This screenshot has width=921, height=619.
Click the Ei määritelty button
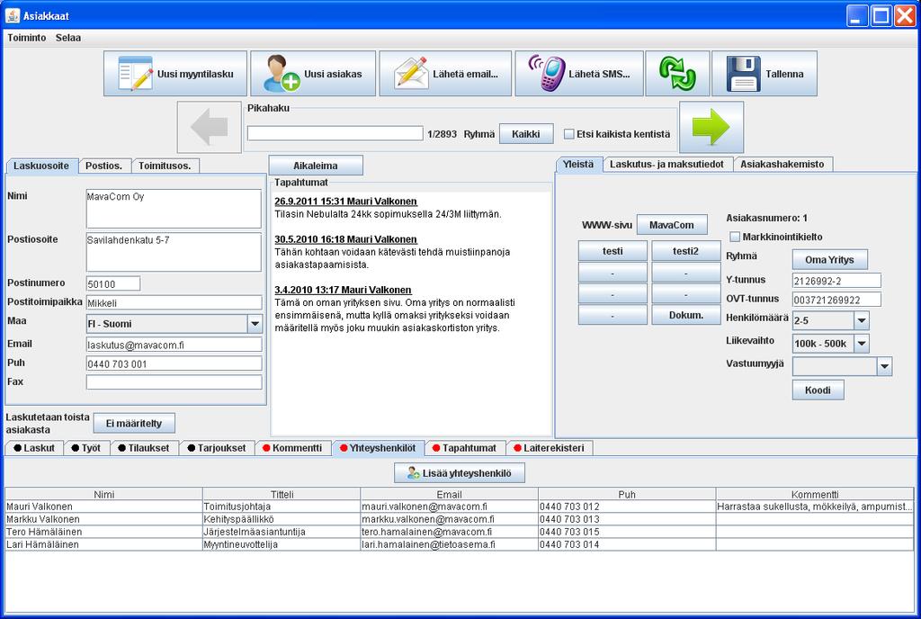pos(134,424)
